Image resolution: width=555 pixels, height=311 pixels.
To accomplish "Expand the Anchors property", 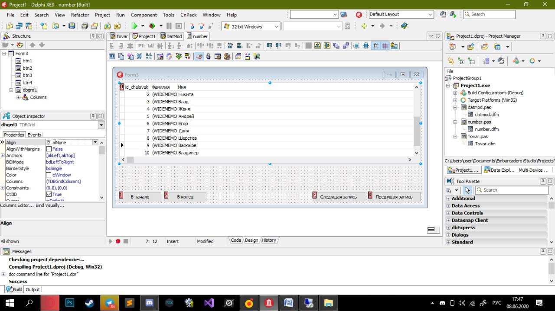I will (3, 156).
